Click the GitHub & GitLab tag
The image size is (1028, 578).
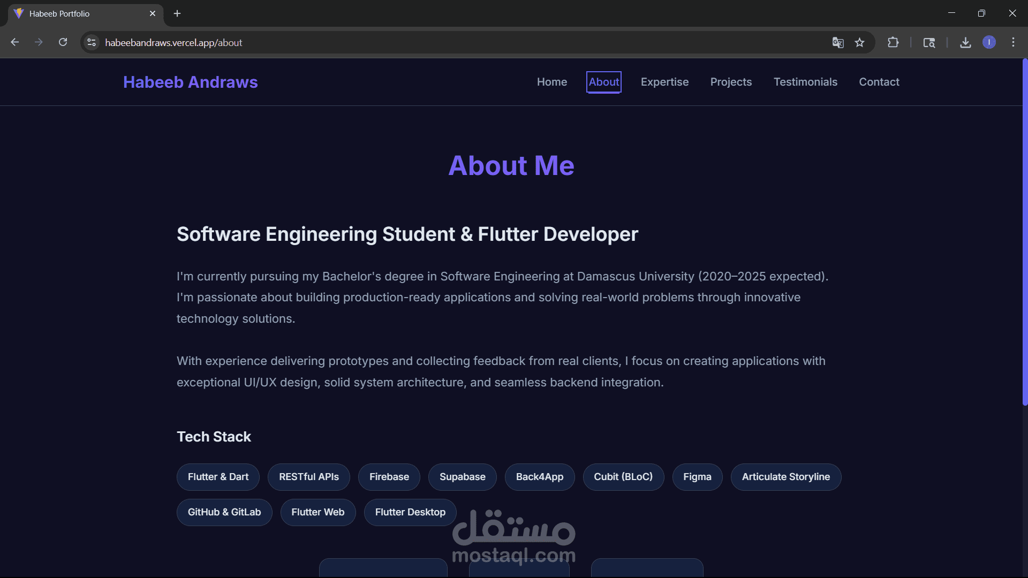pyautogui.click(x=224, y=512)
